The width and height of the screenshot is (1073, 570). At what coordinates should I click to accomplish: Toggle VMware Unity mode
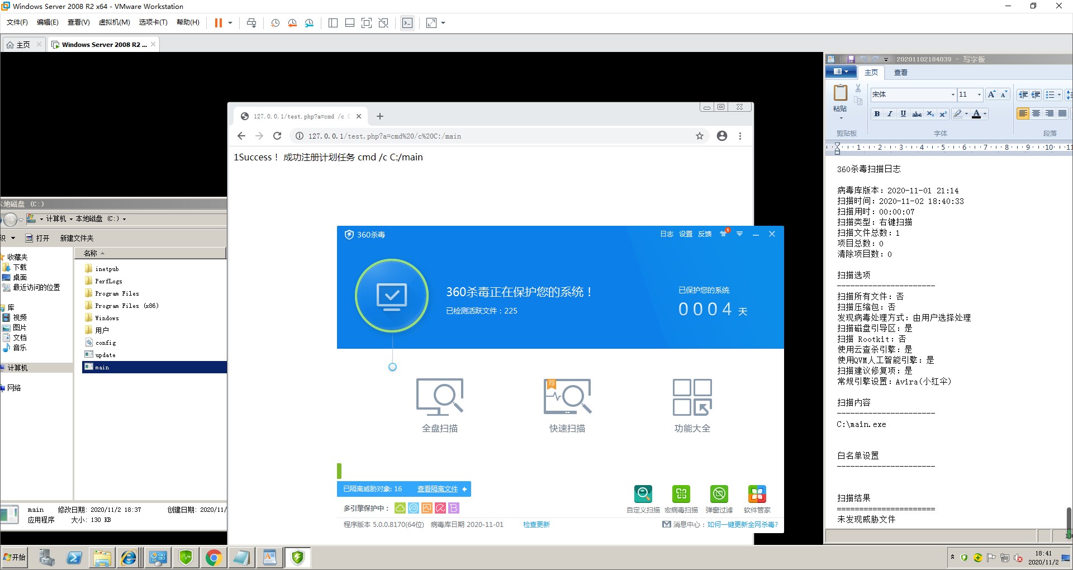point(383,23)
